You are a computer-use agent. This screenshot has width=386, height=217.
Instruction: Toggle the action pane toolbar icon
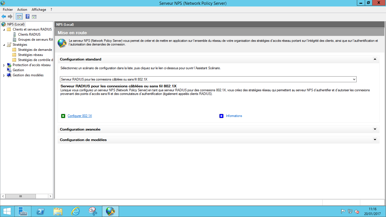click(x=34, y=17)
